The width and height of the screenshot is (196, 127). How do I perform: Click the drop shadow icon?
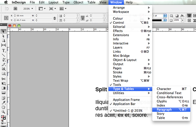(x=177, y=16)
